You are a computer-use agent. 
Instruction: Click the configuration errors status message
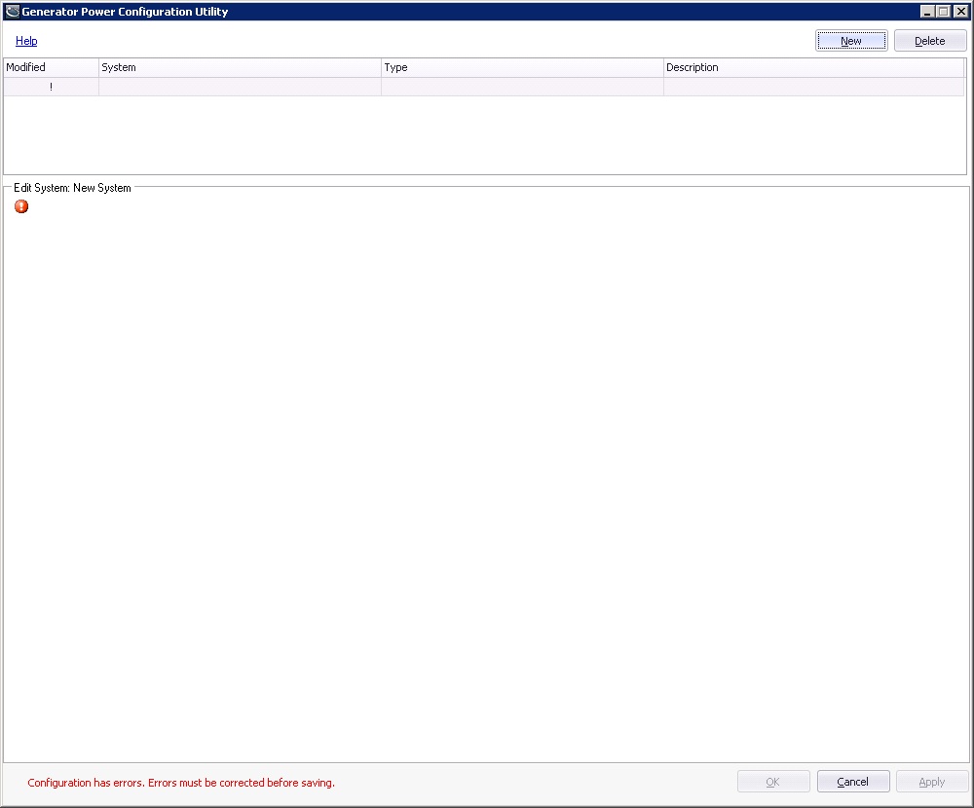(181, 783)
